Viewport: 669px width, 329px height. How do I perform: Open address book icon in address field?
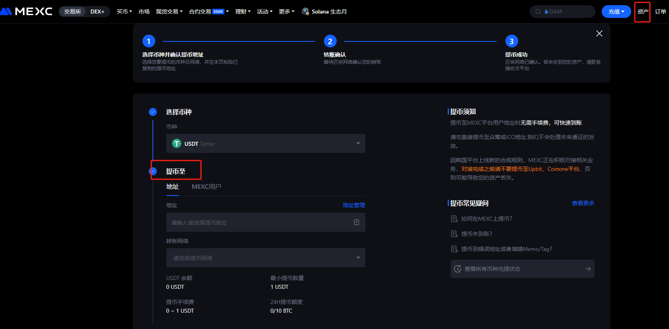[x=357, y=222]
